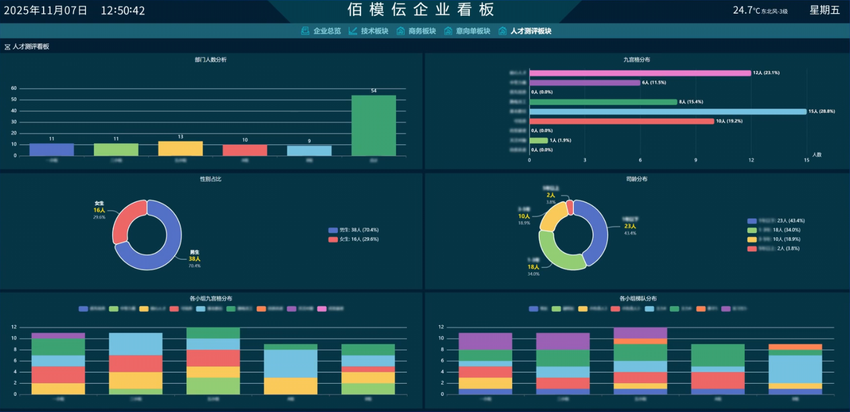Click the 技术板块 line chart icon
Image resolution: width=850 pixels, height=412 pixels.
pyautogui.click(x=353, y=31)
